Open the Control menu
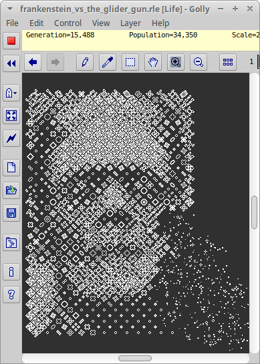Screen dimensions: 260x364 (68, 23)
